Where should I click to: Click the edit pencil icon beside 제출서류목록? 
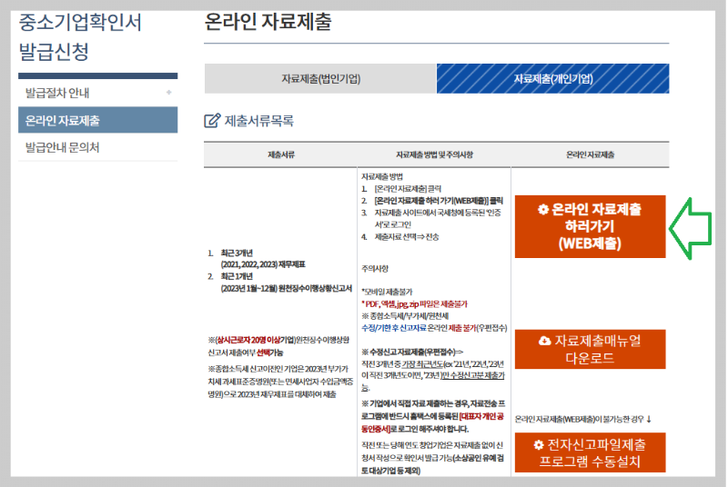coord(212,121)
